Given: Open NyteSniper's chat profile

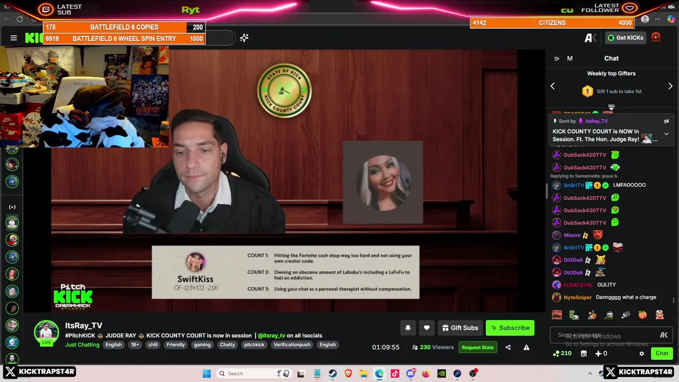Looking at the screenshot, I should point(577,298).
